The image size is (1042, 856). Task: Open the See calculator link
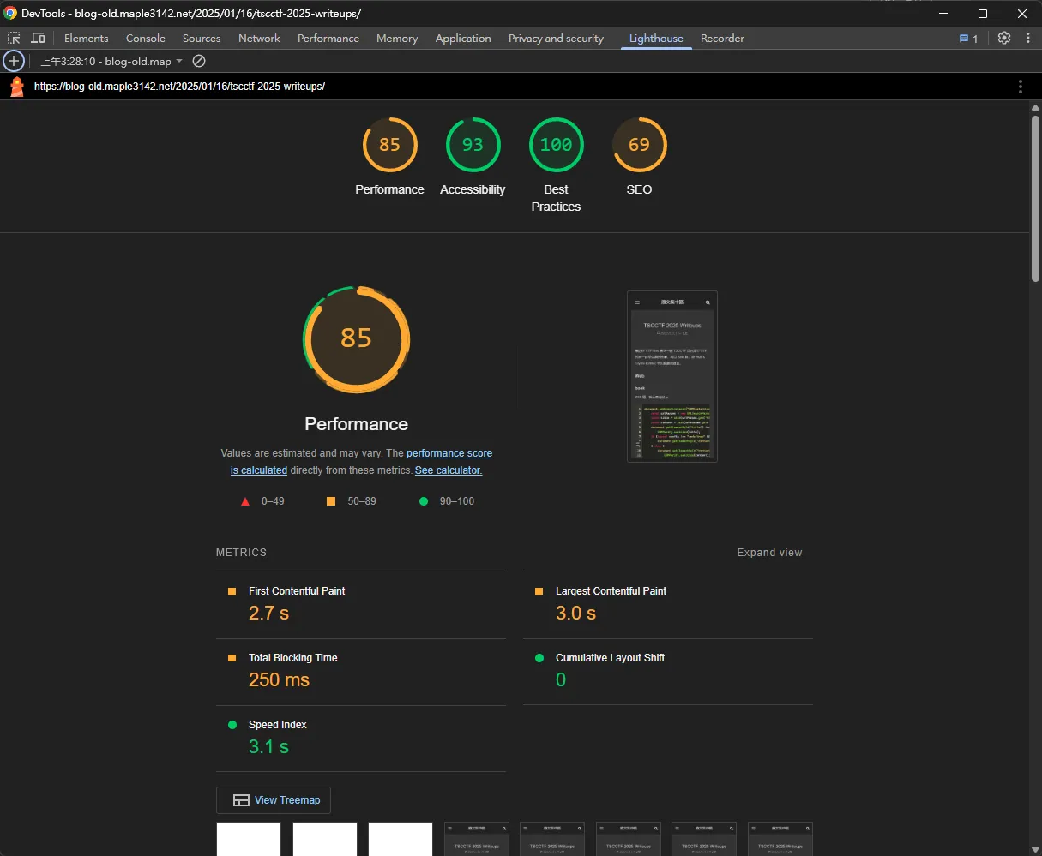(x=448, y=470)
